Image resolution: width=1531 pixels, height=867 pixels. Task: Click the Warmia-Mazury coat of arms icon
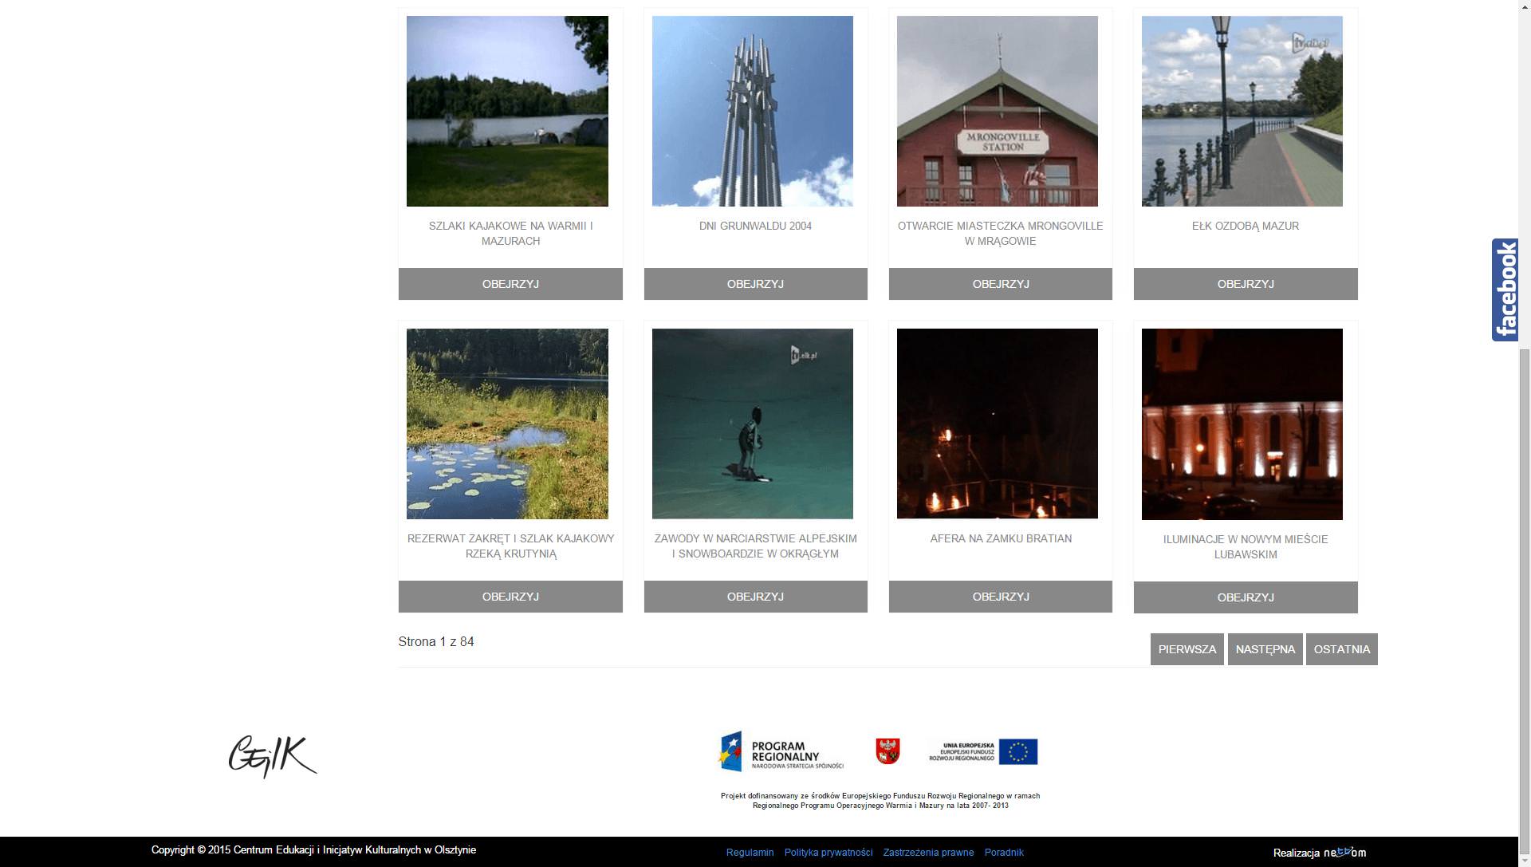[888, 751]
